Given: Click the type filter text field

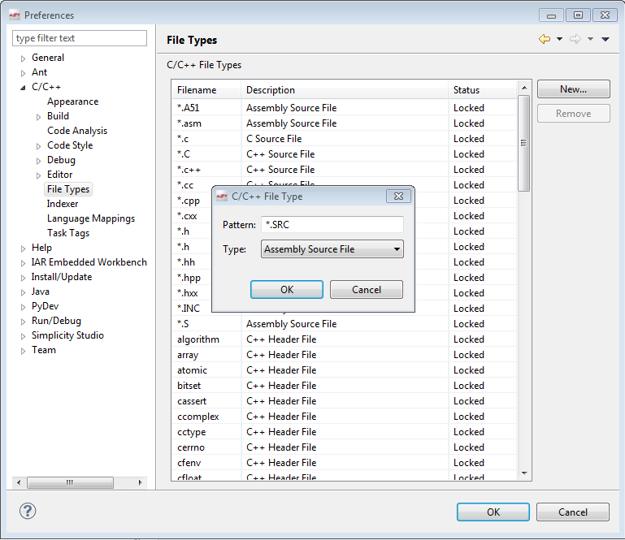Looking at the screenshot, I should [x=80, y=38].
